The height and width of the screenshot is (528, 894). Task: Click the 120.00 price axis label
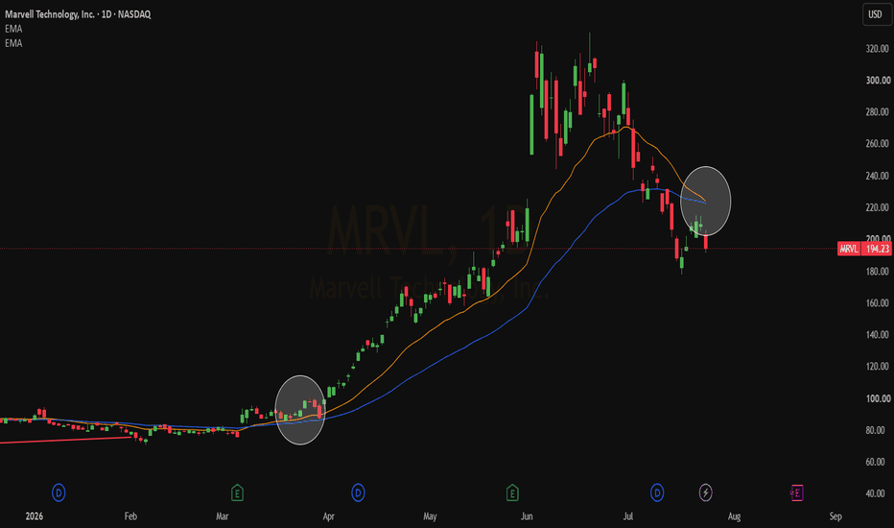[878, 367]
